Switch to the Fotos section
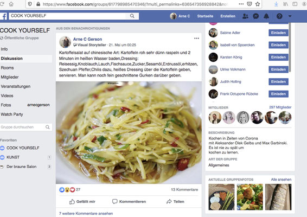307x217 pixels. pyautogui.click(x=6, y=105)
